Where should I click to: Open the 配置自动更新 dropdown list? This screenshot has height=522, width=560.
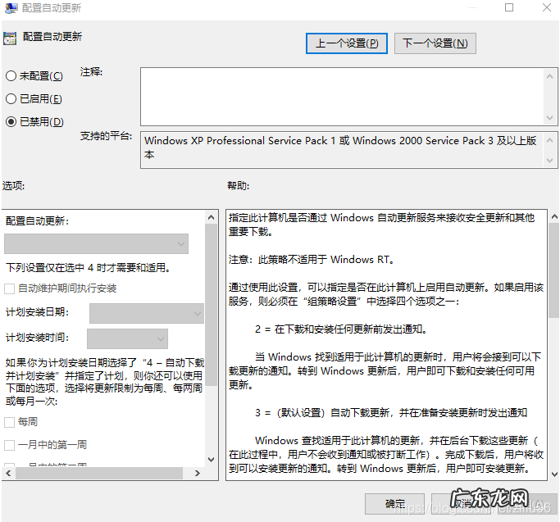tap(96, 244)
